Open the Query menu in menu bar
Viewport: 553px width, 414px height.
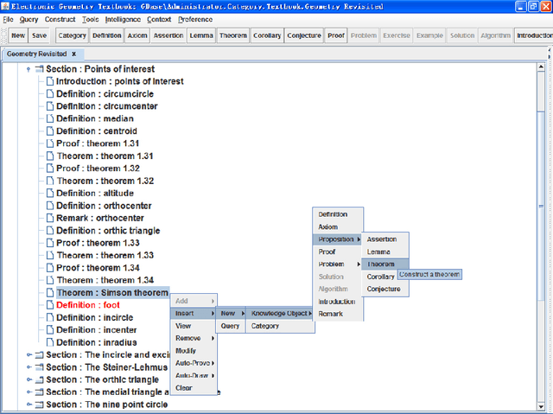(29, 19)
